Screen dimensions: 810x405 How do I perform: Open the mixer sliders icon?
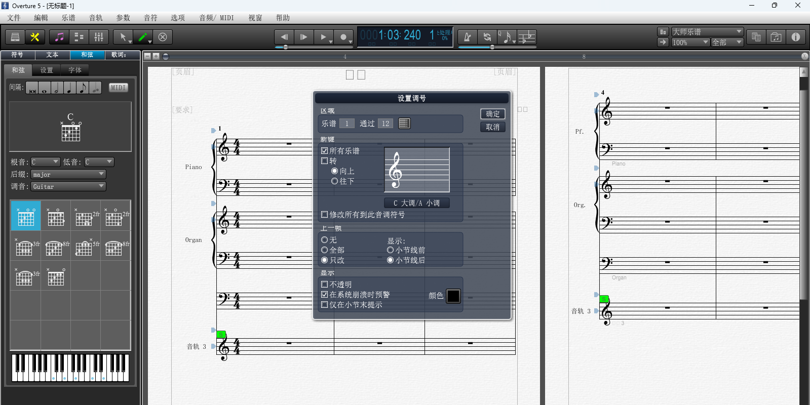point(99,37)
